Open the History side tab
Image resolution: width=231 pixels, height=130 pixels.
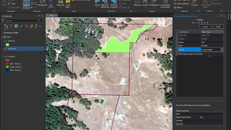tap(228, 17)
